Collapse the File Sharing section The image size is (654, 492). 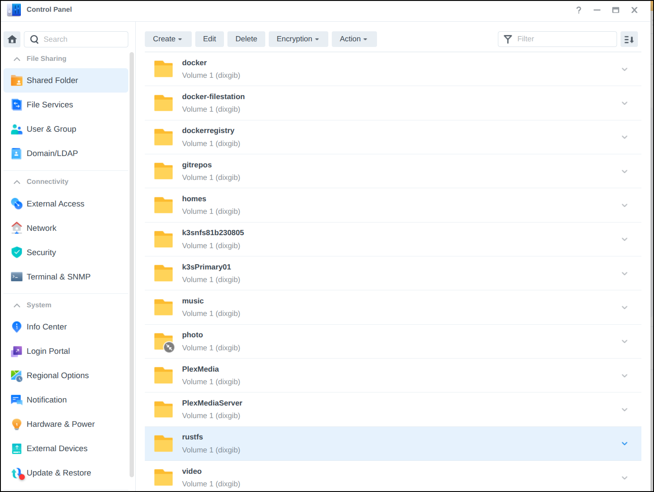[x=17, y=59]
